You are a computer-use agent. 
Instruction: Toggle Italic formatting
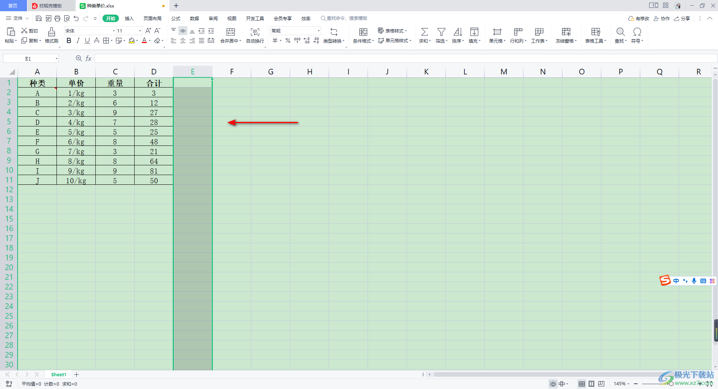78,40
